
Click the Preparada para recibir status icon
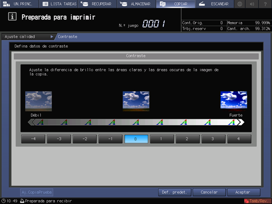click(22, 201)
